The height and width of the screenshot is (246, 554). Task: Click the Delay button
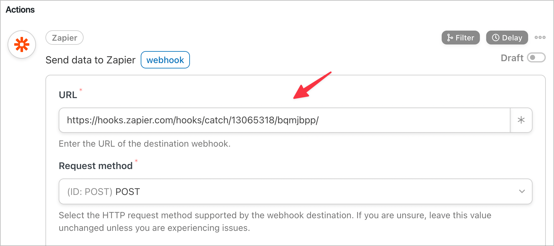tap(507, 38)
